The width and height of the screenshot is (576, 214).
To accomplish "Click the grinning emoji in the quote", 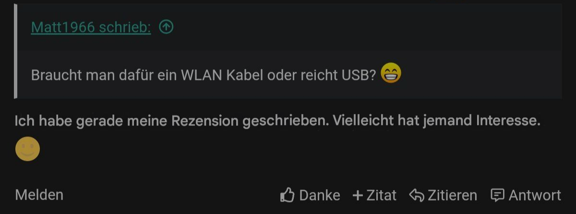I will point(391,74).
